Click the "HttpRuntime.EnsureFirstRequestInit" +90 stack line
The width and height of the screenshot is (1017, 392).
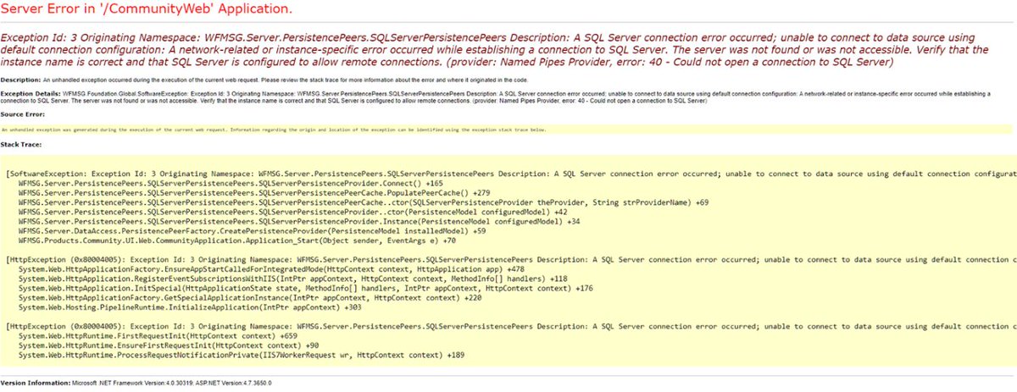[168, 345]
